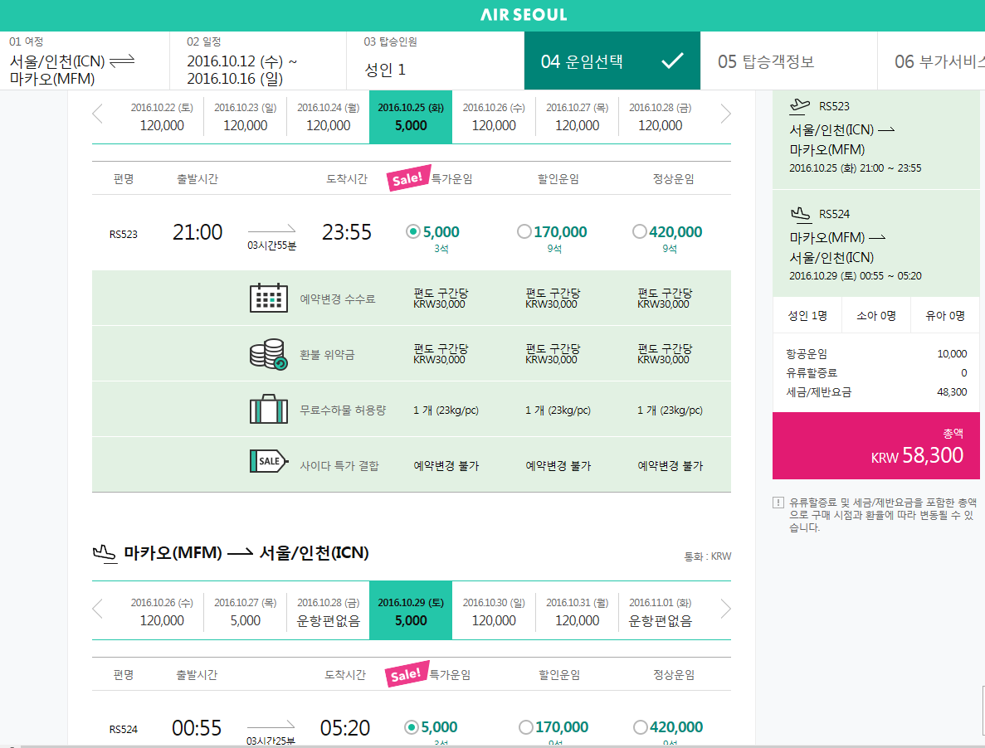
Task: Click the departing airplane icon beside RS523
Action: coord(800,105)
